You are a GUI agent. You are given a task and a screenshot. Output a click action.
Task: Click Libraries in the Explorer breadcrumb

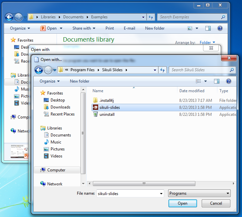tap(48, 17)
